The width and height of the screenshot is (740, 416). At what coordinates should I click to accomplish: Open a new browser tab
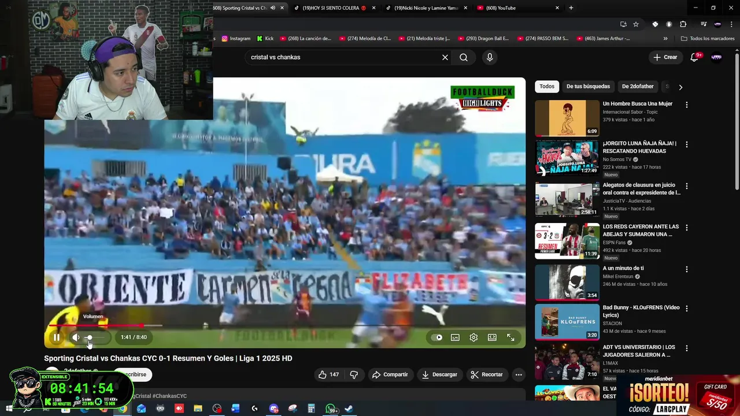point(571,8)
